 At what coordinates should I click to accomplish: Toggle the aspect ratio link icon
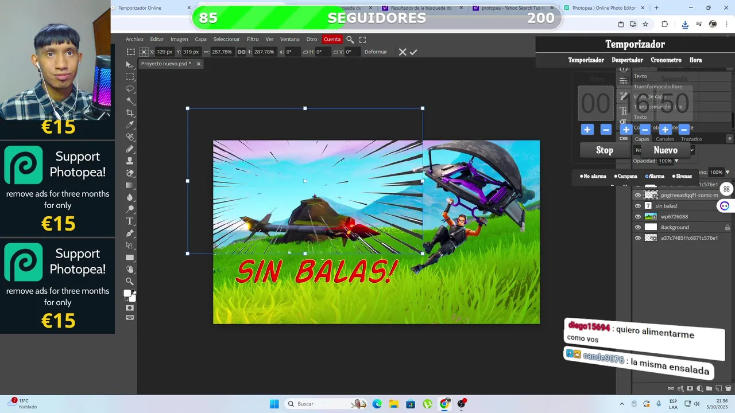click(x=242, y=52)
